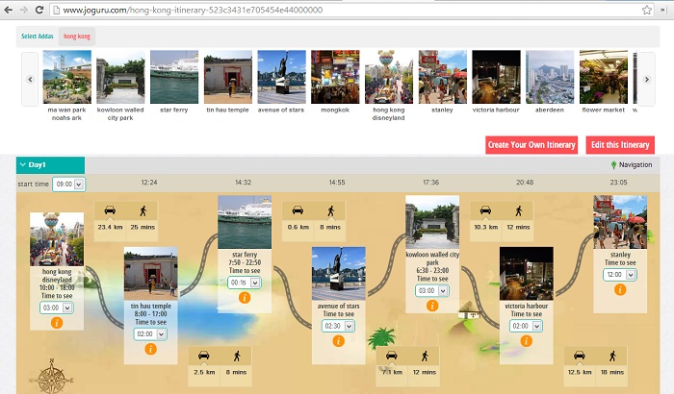Image resolution: width=674 pixels, height=394 pixels.
Task: Change star ferry time to see 00:15
Action: coord(245,283)
